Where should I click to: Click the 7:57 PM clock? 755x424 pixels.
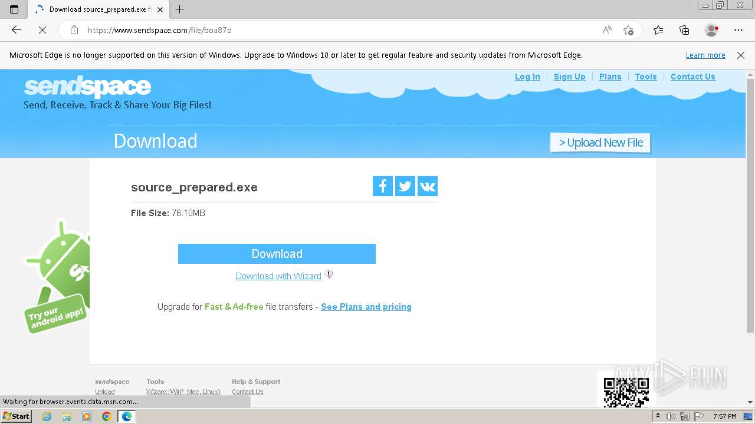(x=724, y=416)
